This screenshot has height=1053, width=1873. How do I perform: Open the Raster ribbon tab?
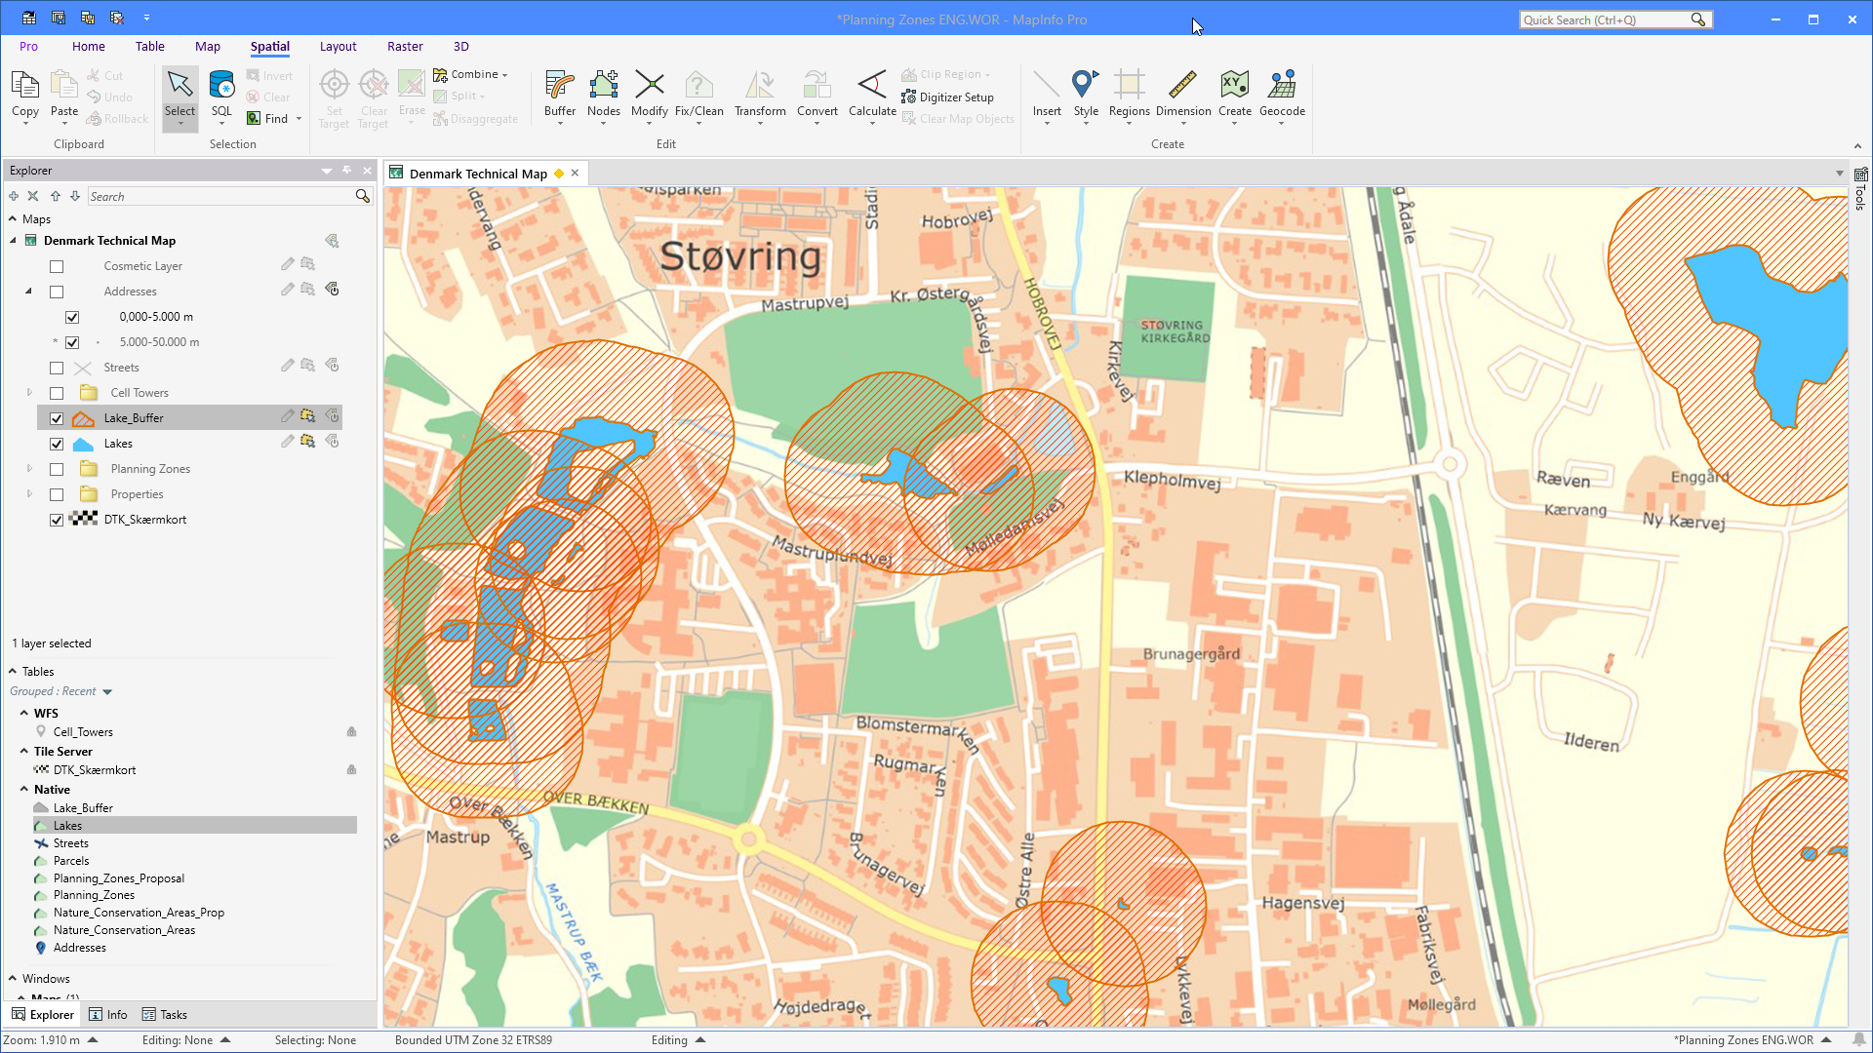click(x=405, y=46)
